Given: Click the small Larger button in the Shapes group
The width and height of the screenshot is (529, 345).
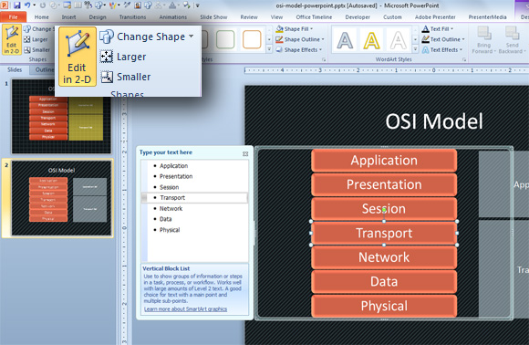Looking at the screenshot, I should tap(36, 39).
